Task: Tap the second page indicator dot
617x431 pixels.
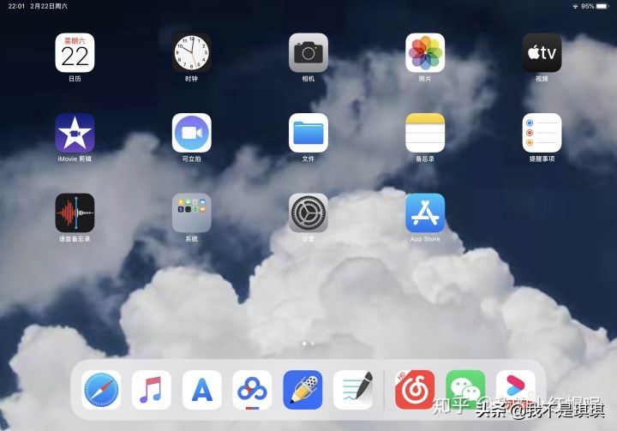Action: [x=313, y=344]
